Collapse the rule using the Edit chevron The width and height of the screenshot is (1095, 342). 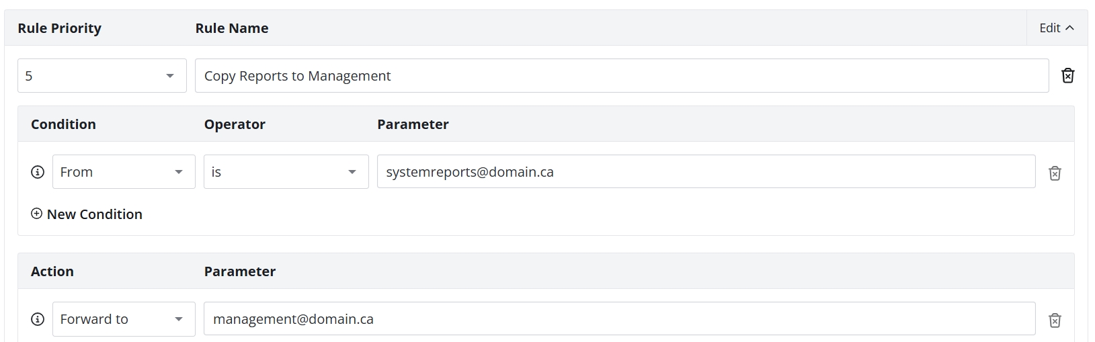tap(1057, 28)
